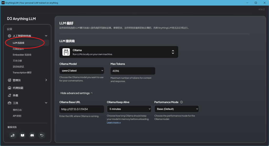Click the Agent Skills (代理技能) robot icon
The height and width of the screenshot is (146, 269).
(9, 88)
